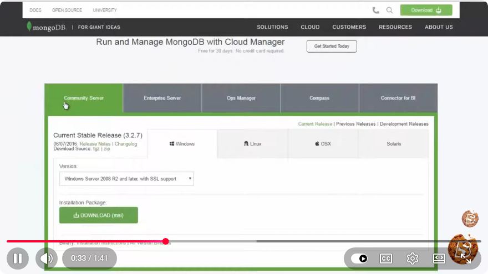Image resolution: width=488 pixels, height=274 pixels.
Task: Mute the video volume speaker icon
Action: click(x=47, y=258)
